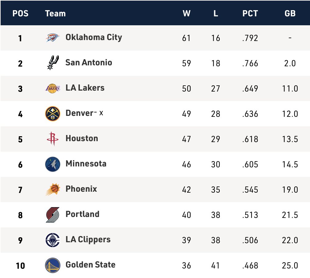
Task: Click the Phoenix Suns logo
Action: 52,189
